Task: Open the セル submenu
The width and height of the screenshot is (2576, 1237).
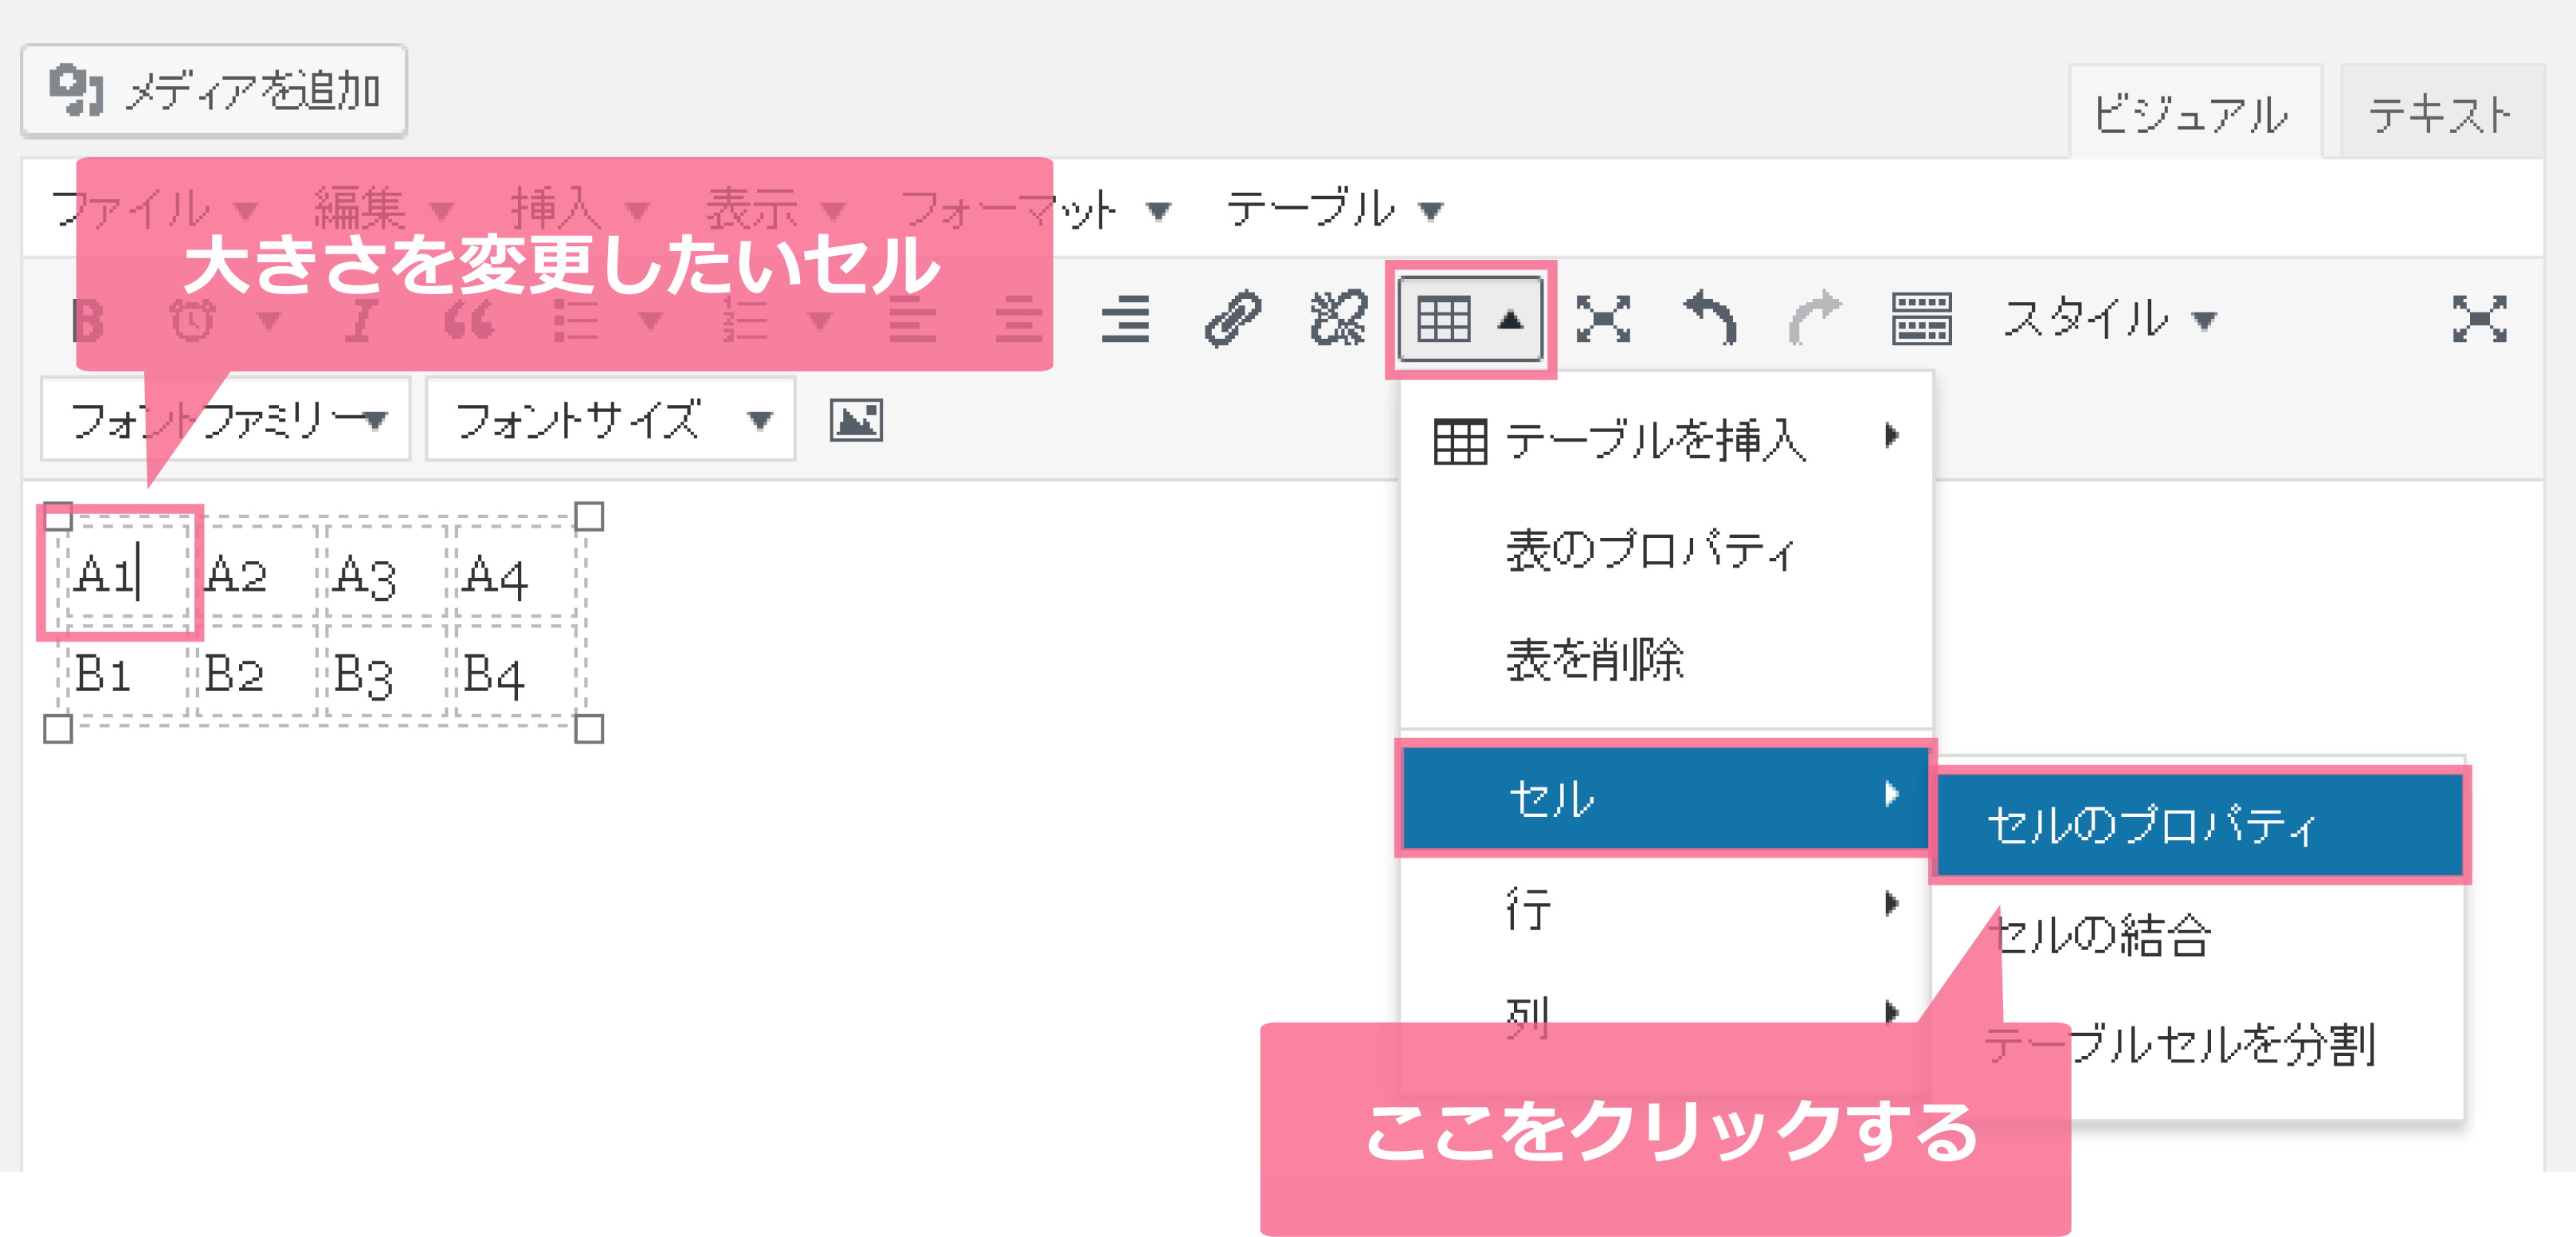Action: pyautogui.click(x=1666, y=797)
